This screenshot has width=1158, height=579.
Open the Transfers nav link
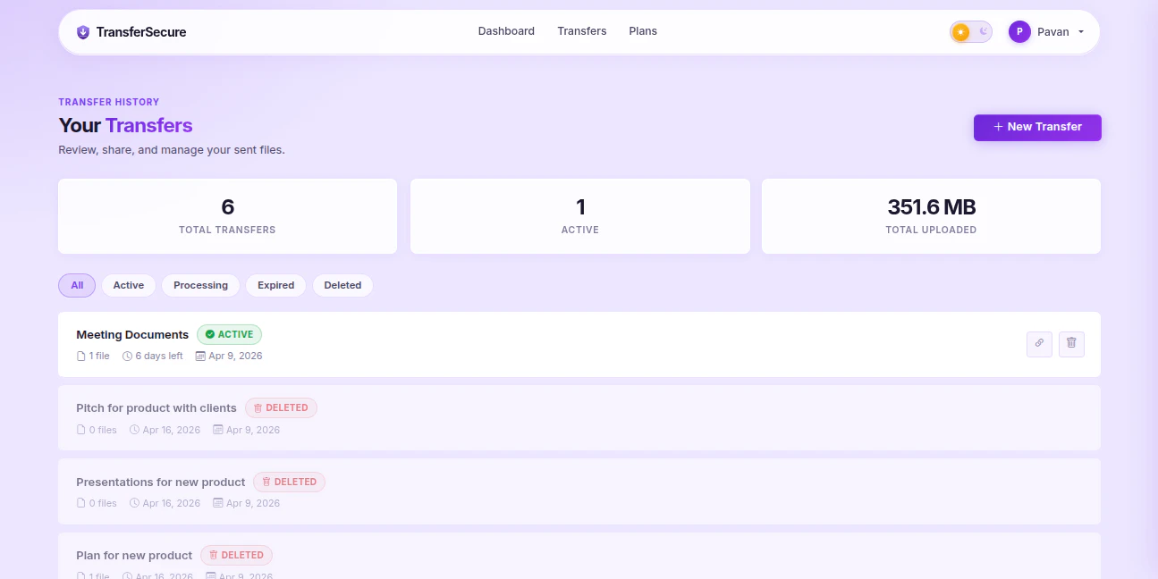click(x=582, y=30)
